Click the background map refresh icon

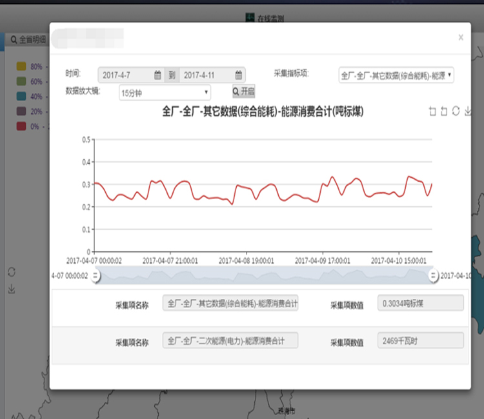[12, 271]
